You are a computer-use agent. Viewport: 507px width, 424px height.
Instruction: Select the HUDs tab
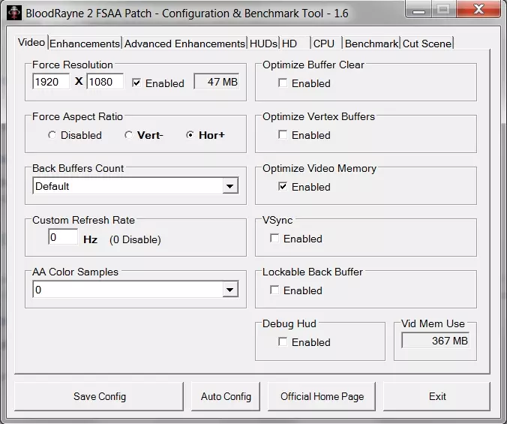(x=263, y=44)
